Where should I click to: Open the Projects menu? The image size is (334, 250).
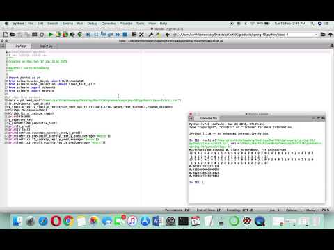(x=126, y=24)
